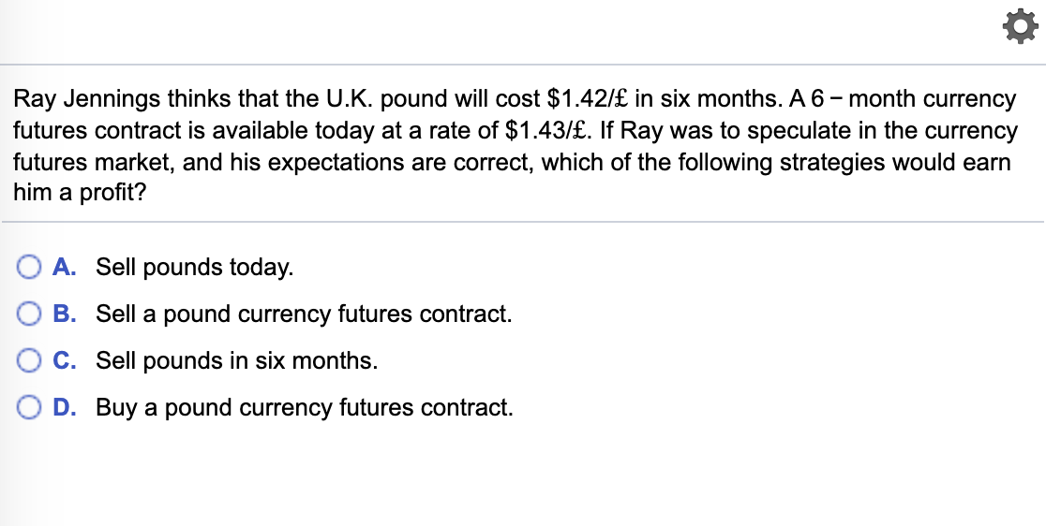Click the name "Ray Jennings" in the question
The width and height of the screenshot is (1046, 526).
[x=87, y=99]
